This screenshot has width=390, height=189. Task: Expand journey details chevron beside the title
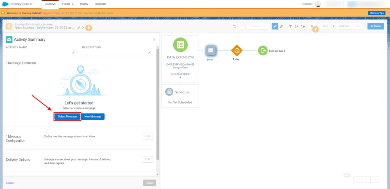[x=83, y=28]
